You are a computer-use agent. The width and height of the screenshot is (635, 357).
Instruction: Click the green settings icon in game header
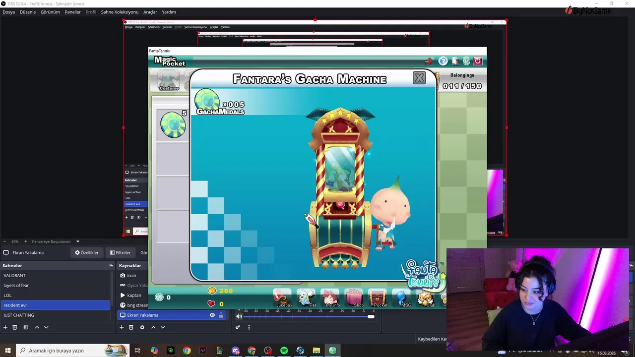[466, 61]
